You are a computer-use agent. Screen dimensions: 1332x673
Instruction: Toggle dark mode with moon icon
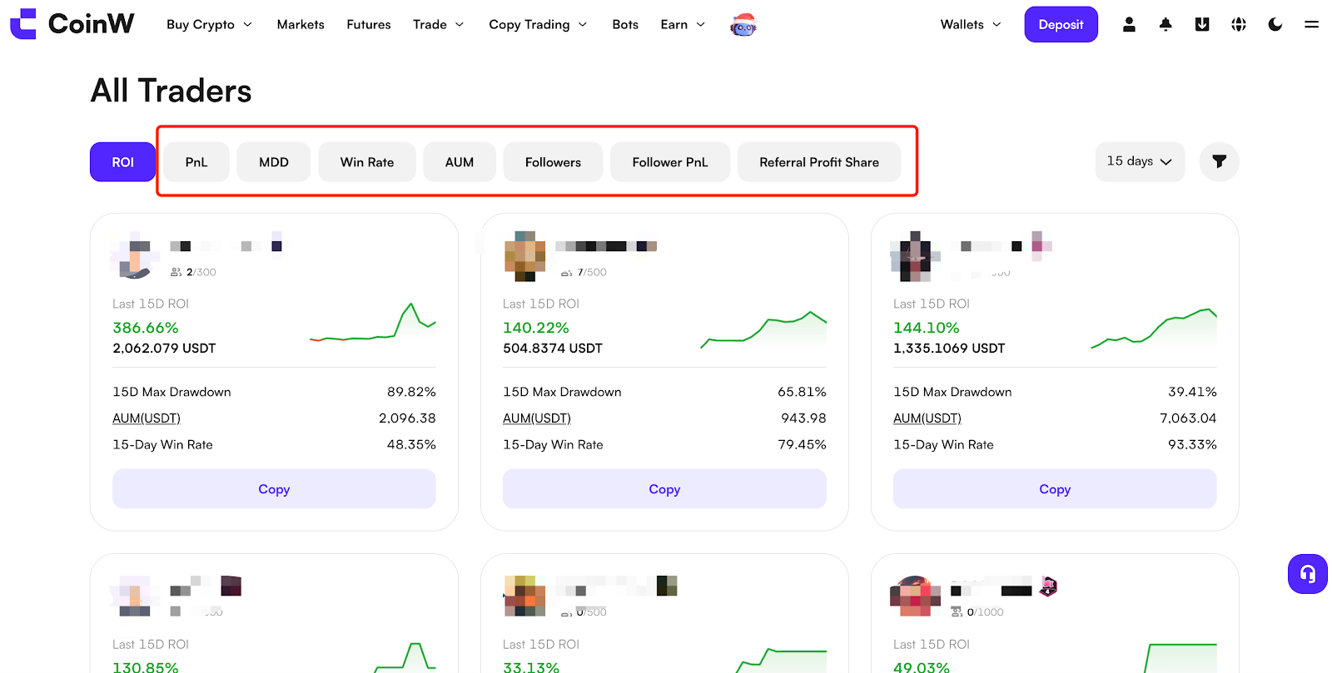tap(1275, 24)
